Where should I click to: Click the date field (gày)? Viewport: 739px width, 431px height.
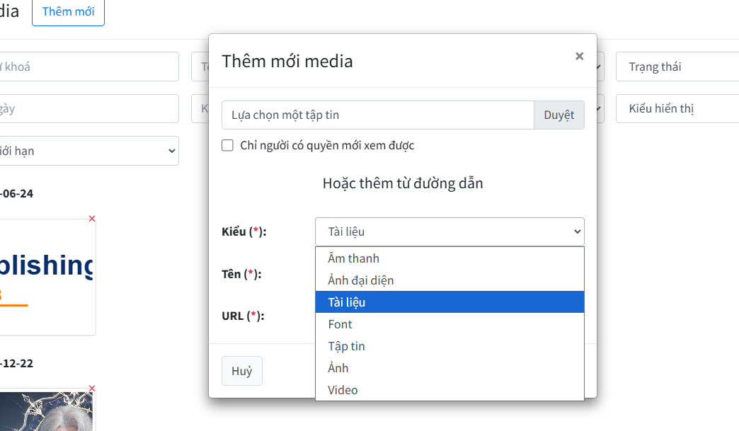click(89, 109)
